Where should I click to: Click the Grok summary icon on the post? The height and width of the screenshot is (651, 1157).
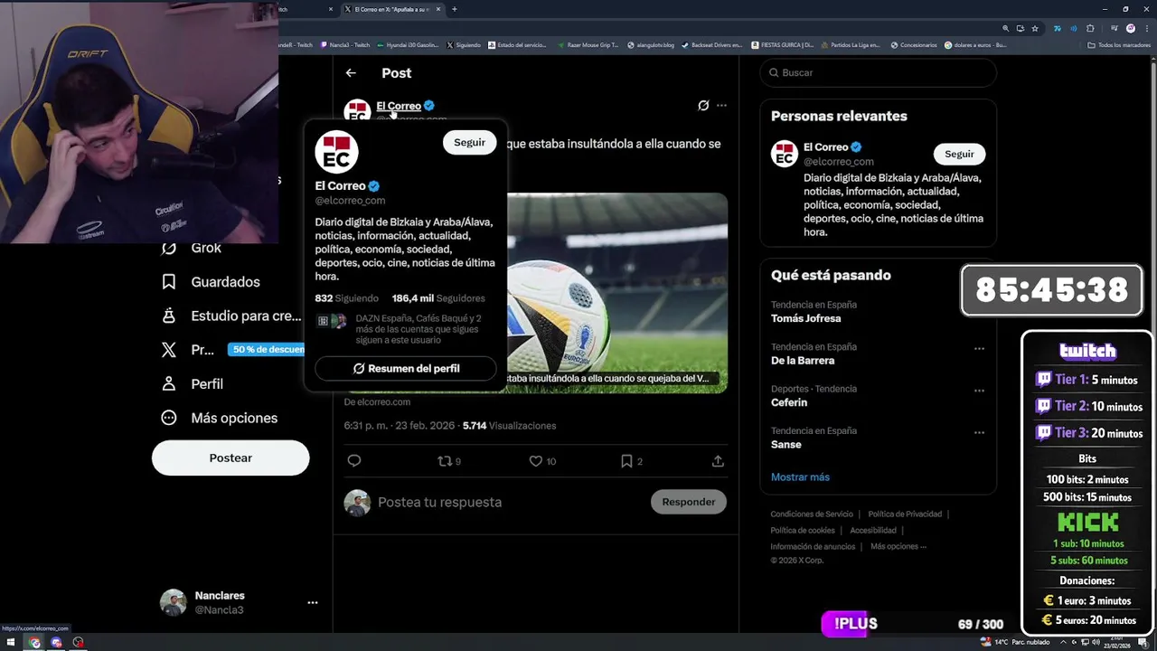(x=703, y=106)
